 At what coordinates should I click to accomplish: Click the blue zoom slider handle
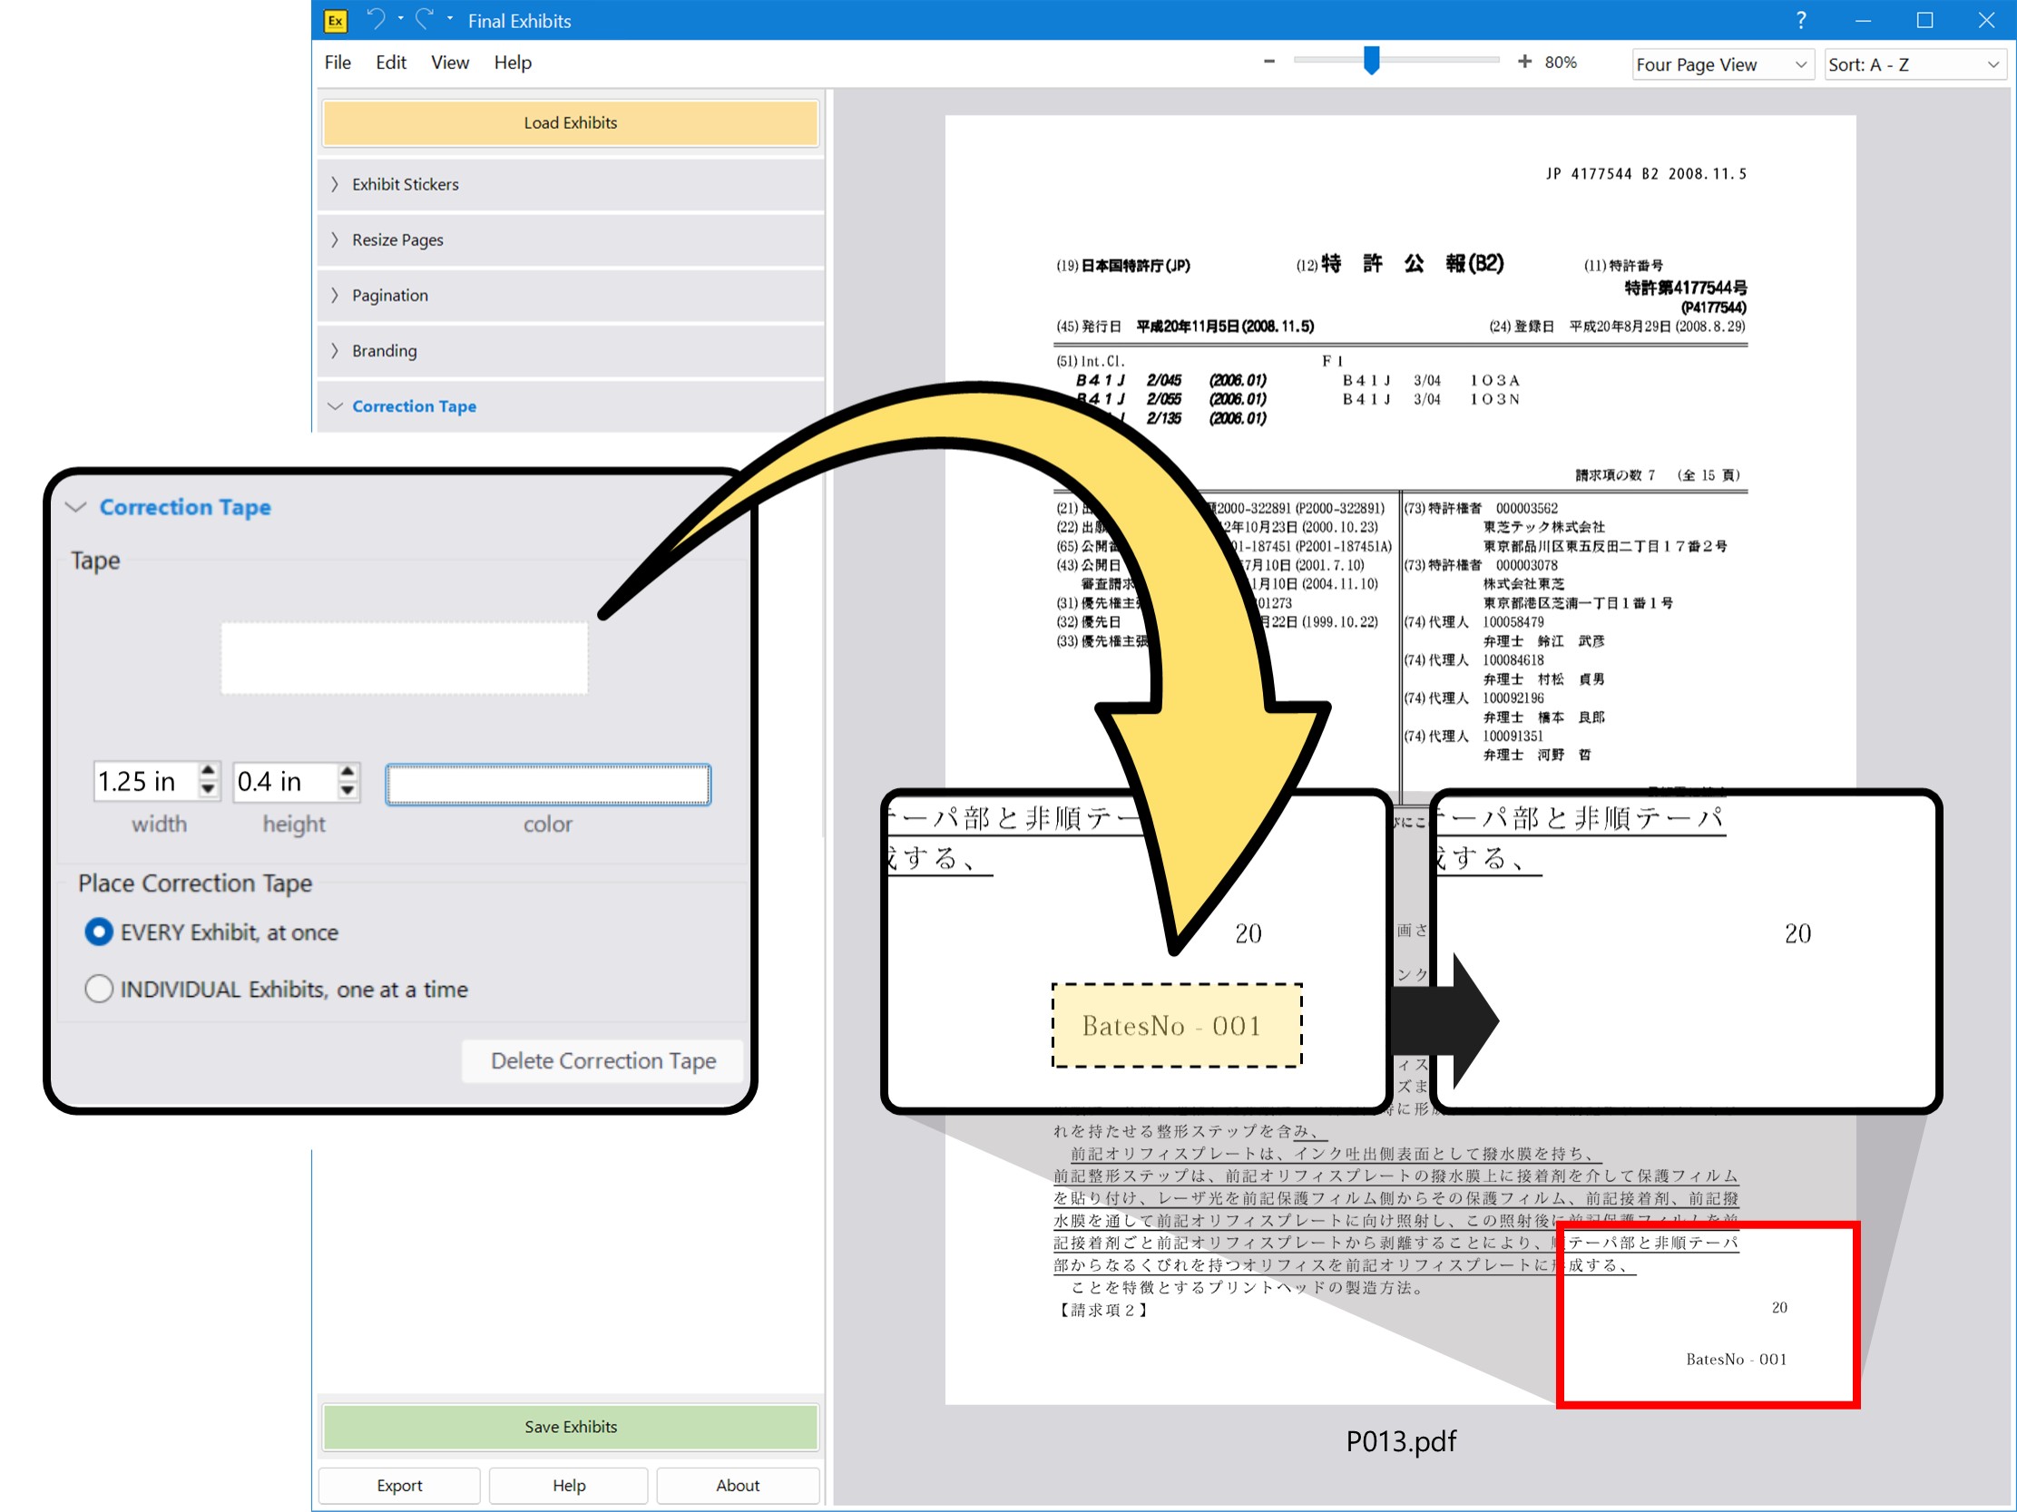click(1370, 61)
